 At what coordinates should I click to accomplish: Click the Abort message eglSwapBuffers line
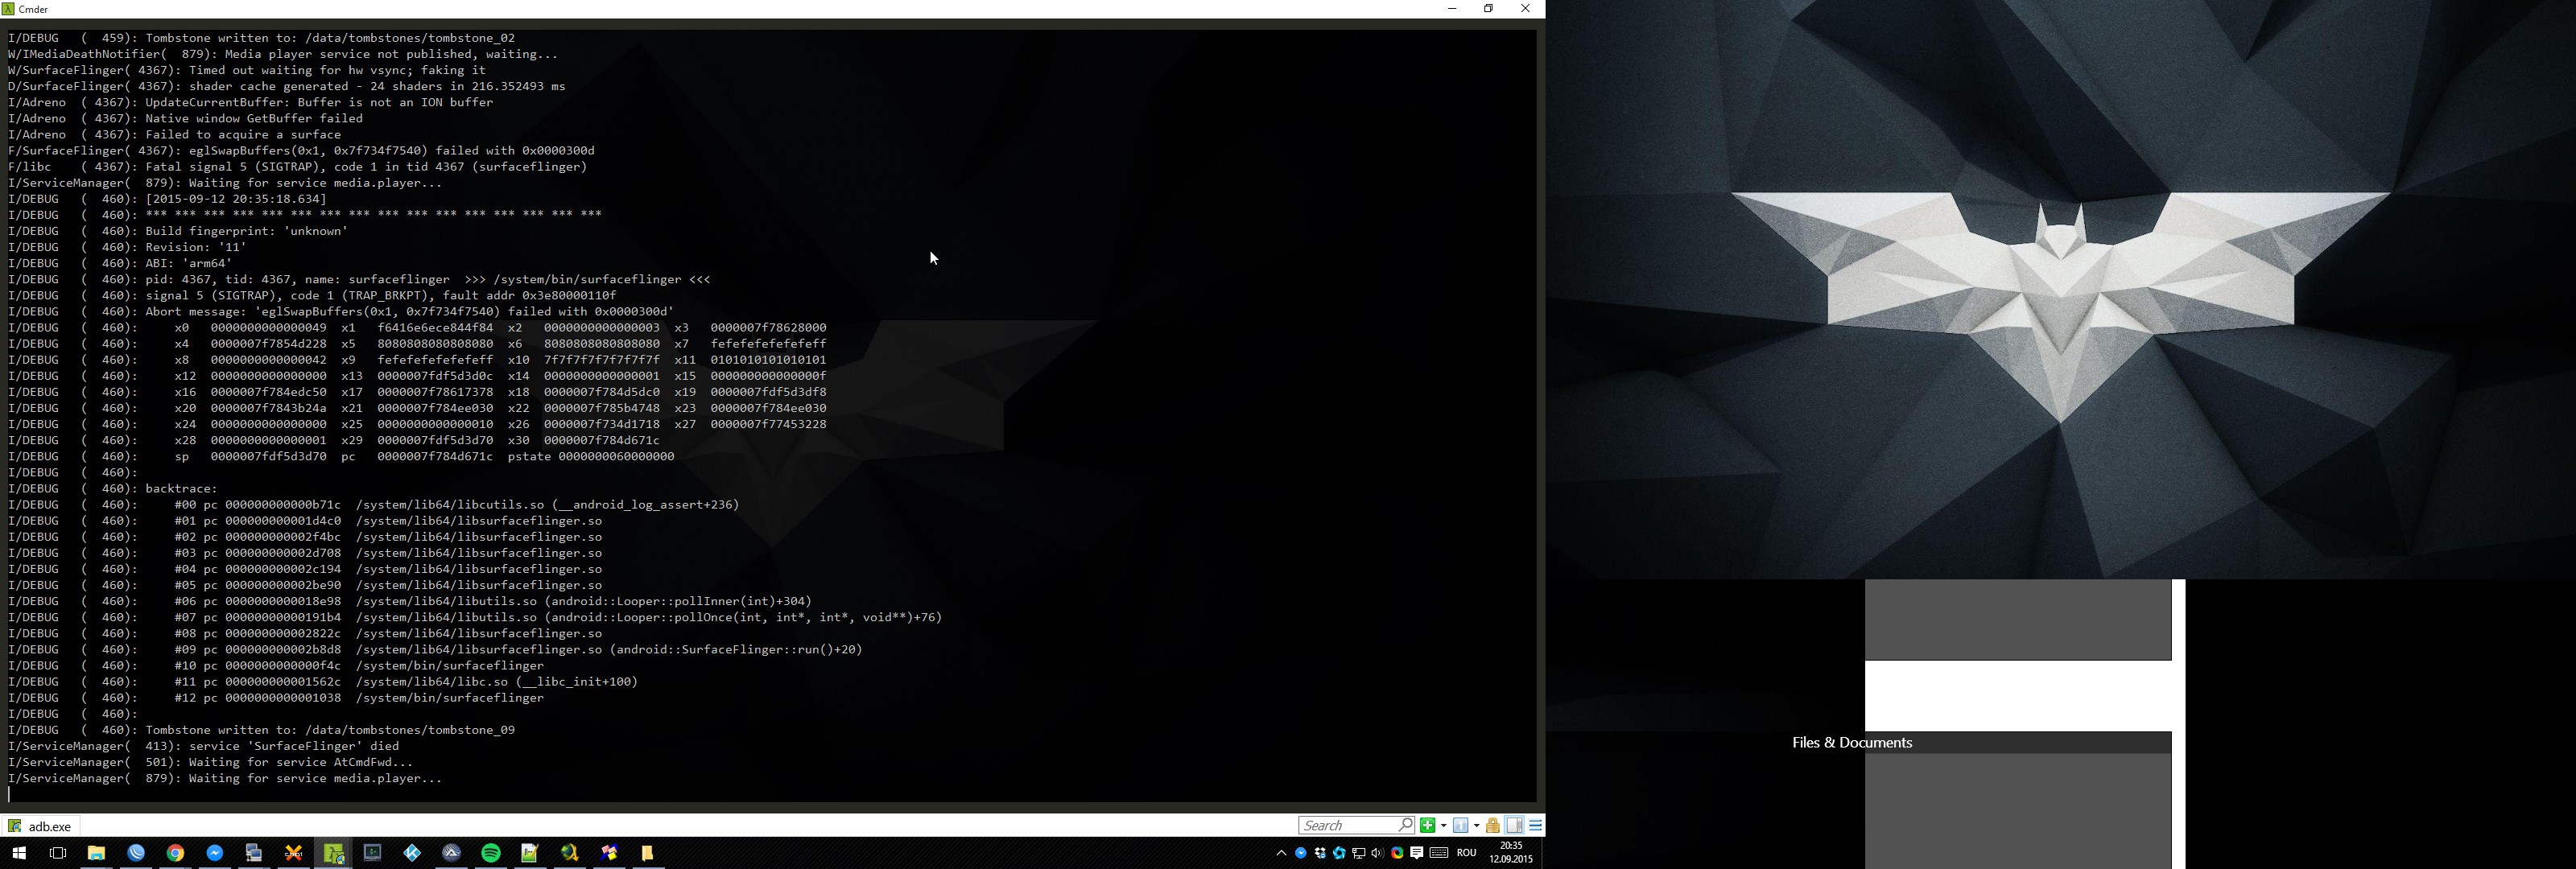341,311
